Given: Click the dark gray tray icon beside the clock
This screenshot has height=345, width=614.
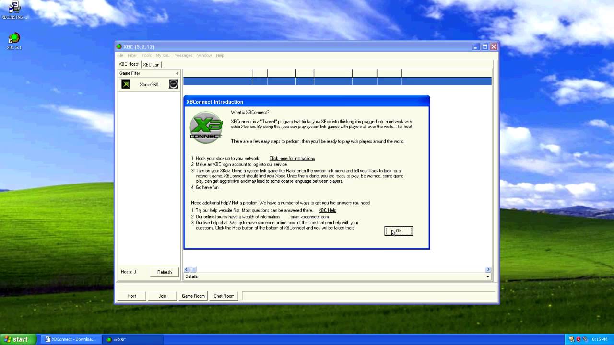Looking at the screenshot, I should pyautogui.click(x=585, y=339).
